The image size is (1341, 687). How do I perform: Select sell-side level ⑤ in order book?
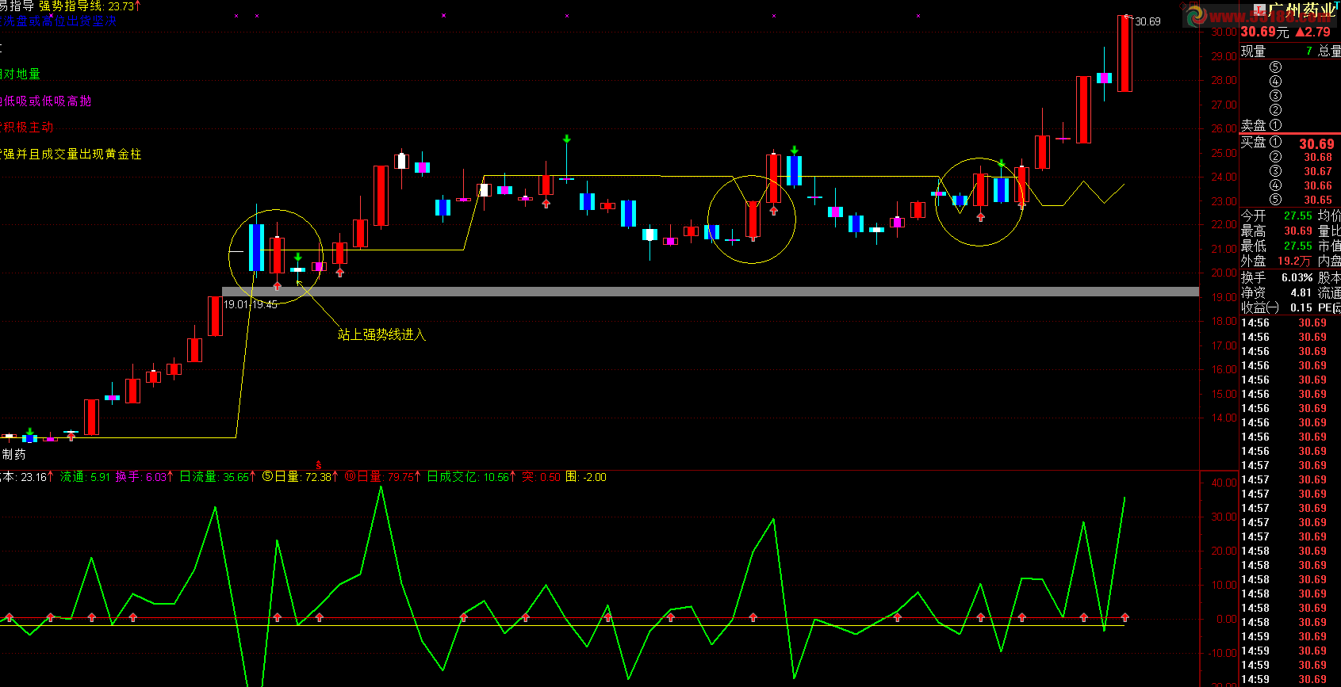pos(1275,67)
